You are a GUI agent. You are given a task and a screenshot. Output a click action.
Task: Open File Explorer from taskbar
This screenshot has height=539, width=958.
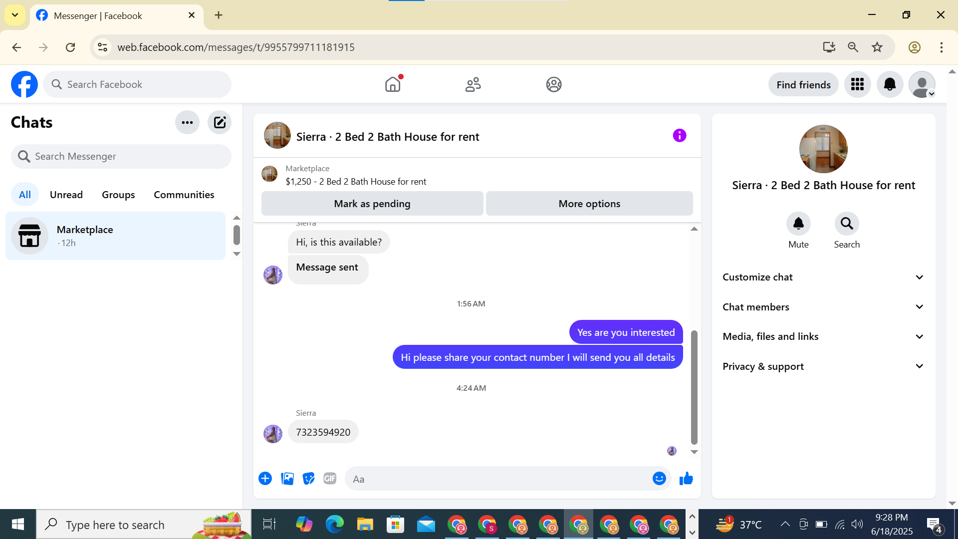click(365, 524)
